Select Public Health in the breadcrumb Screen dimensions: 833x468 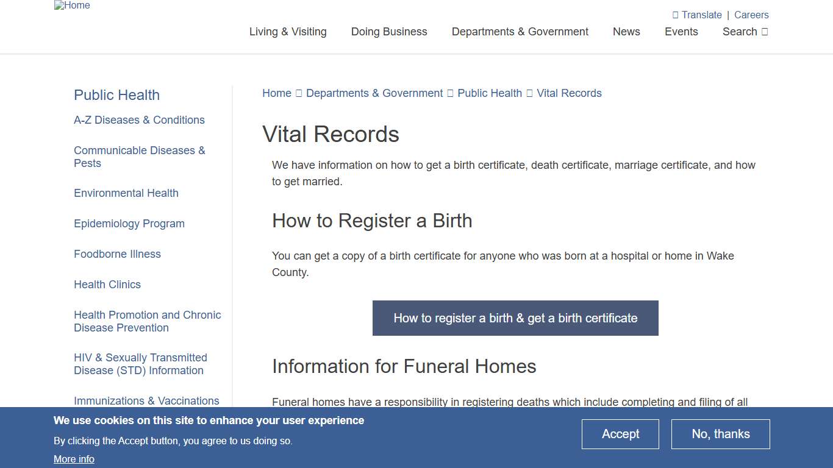tap(489, 93)
